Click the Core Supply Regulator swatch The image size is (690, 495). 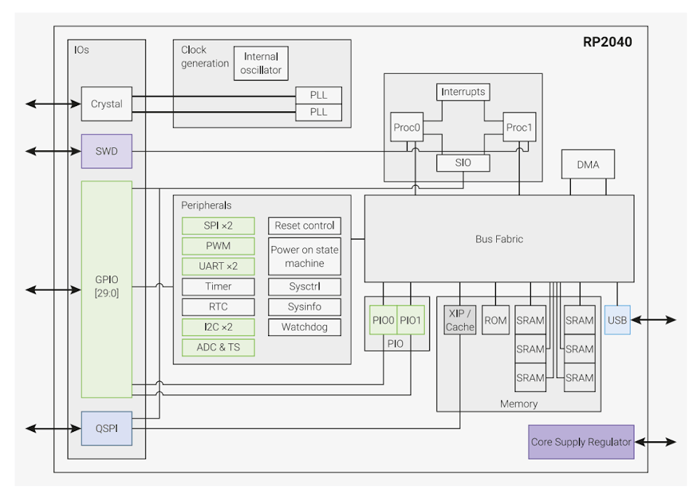tap(580, 441)
